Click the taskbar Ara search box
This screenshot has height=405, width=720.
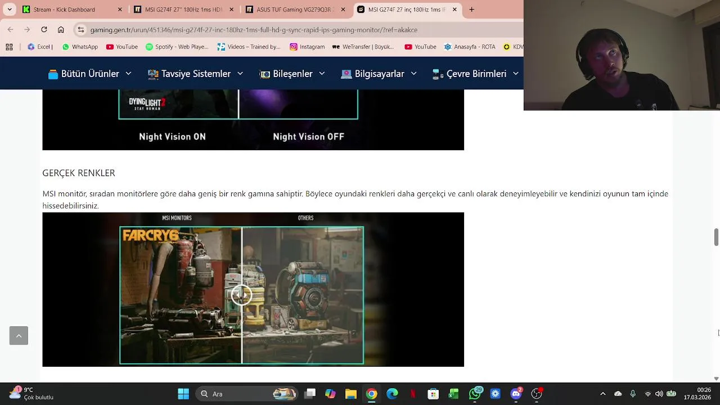pyautogui.click(x=246, y=394)
